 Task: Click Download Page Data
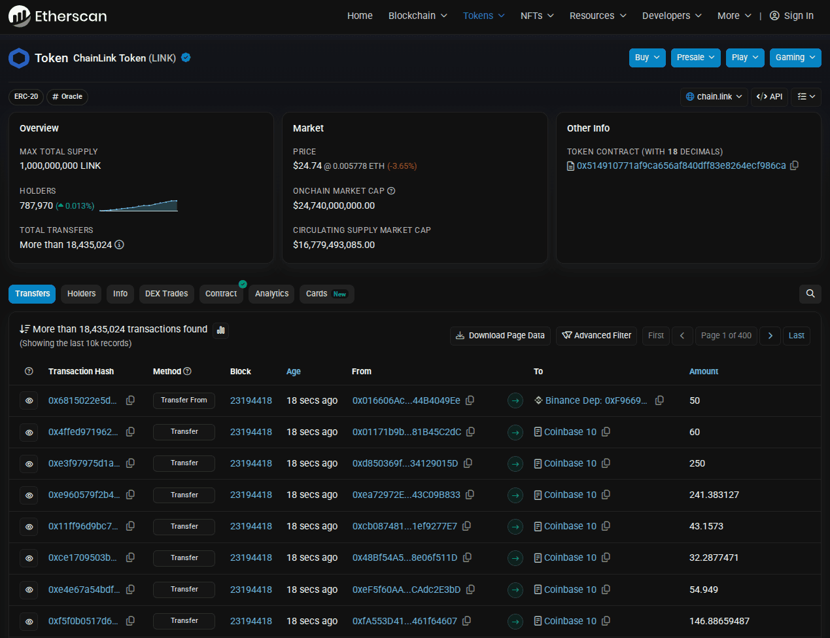pyautogui.click(x=500, y=336)
